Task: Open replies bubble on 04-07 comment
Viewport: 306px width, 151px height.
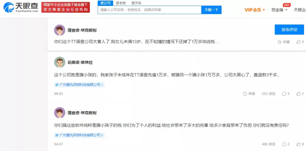Action: pyautogui.click(x=284, y=144)
